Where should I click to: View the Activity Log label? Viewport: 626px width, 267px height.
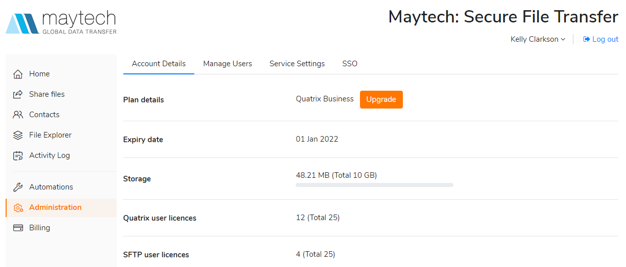pyautogui.click(x=50, y=155)
